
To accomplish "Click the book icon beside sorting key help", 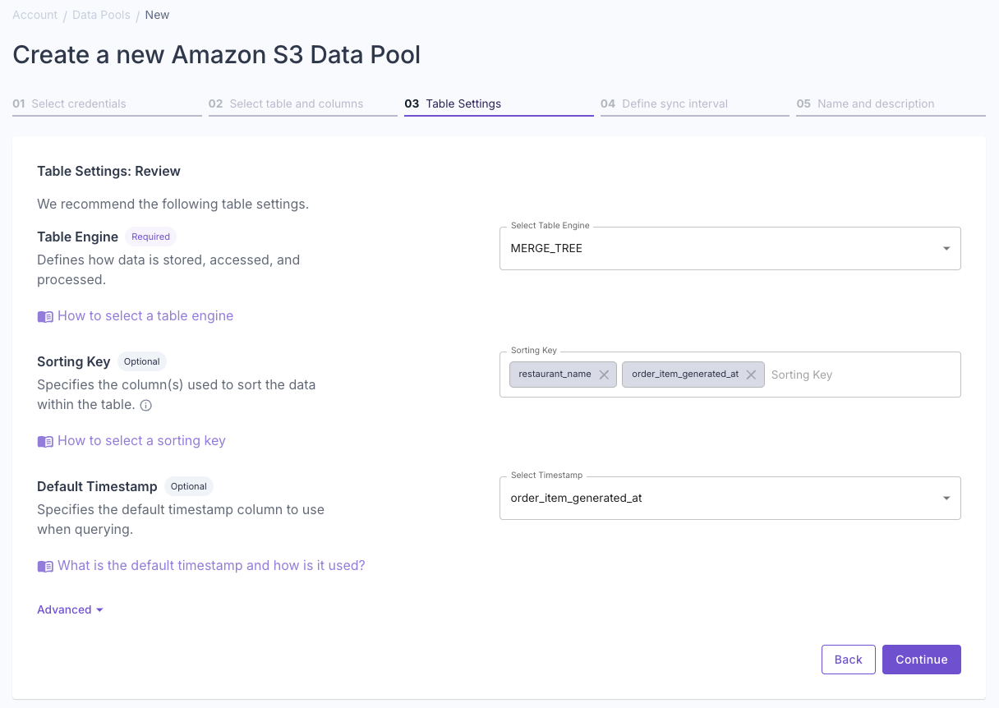I will tap(45, 441).
